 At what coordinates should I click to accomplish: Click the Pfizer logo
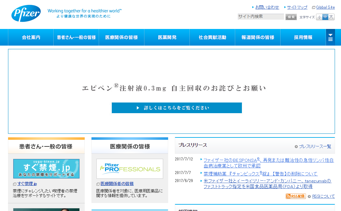point(26,13)
